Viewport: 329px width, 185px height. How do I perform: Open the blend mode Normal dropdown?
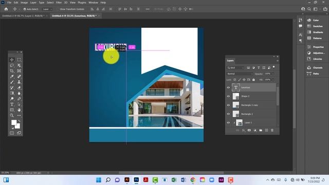pyautogui.click(x=240, y=74)
